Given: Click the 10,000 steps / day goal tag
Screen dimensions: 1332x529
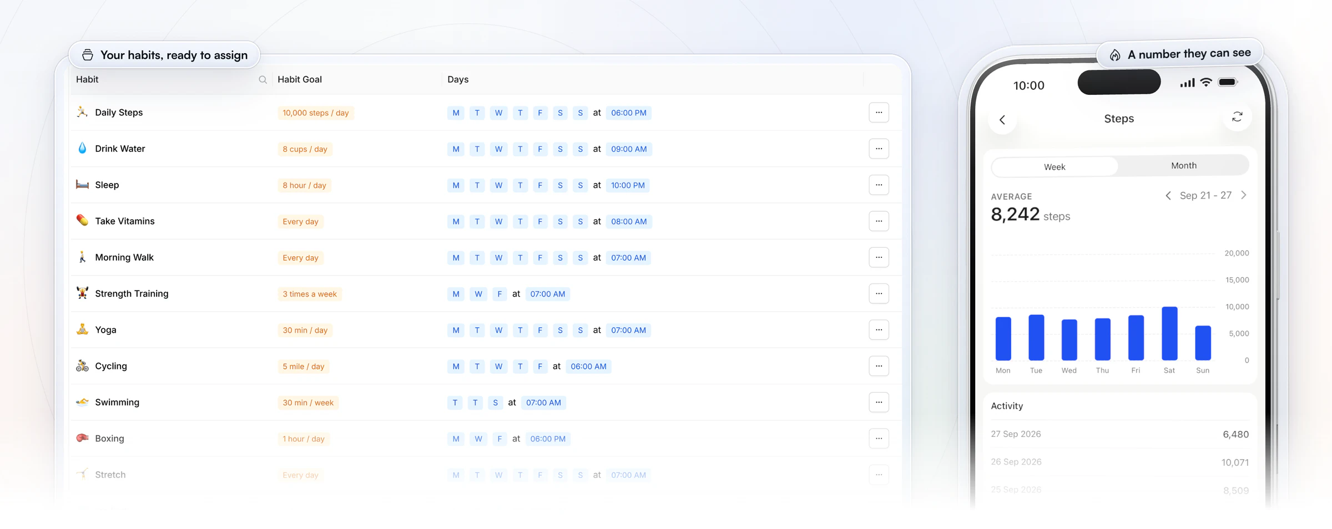Looking at the screenshot, I should (316, 113).
